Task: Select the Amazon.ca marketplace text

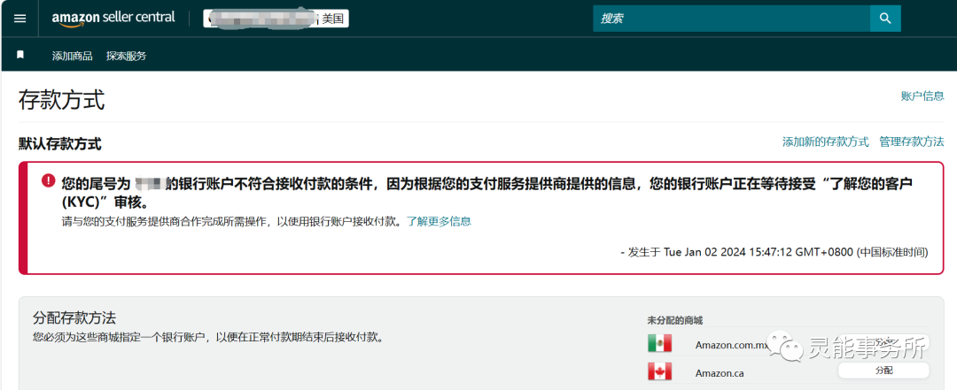Action: [x=720, y=373]
